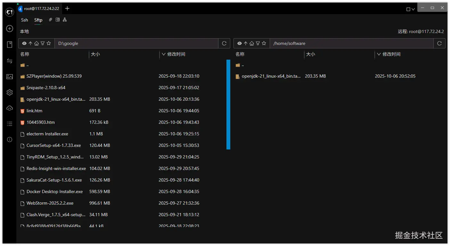
Task: Open local pane address bookmarks star
Action: pyautogui.click(x=49, y=43)
